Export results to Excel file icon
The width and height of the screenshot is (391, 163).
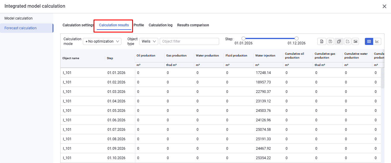click(322, 41)
